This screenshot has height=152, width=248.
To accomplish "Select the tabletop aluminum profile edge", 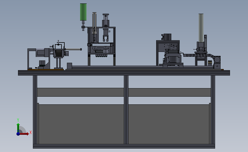I will click(x=124, y=73).
